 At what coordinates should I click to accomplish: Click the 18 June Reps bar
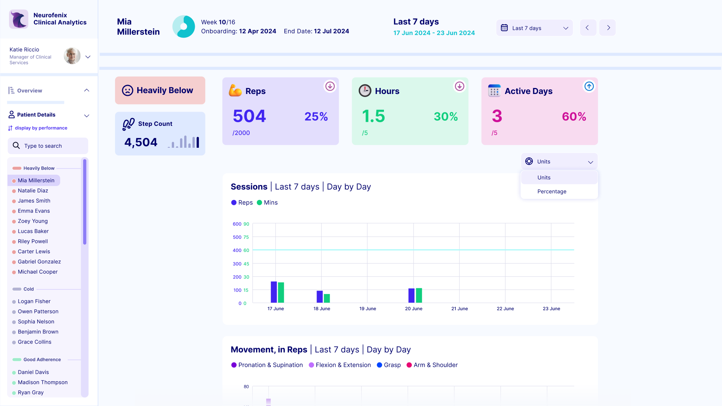coord(320,297)
